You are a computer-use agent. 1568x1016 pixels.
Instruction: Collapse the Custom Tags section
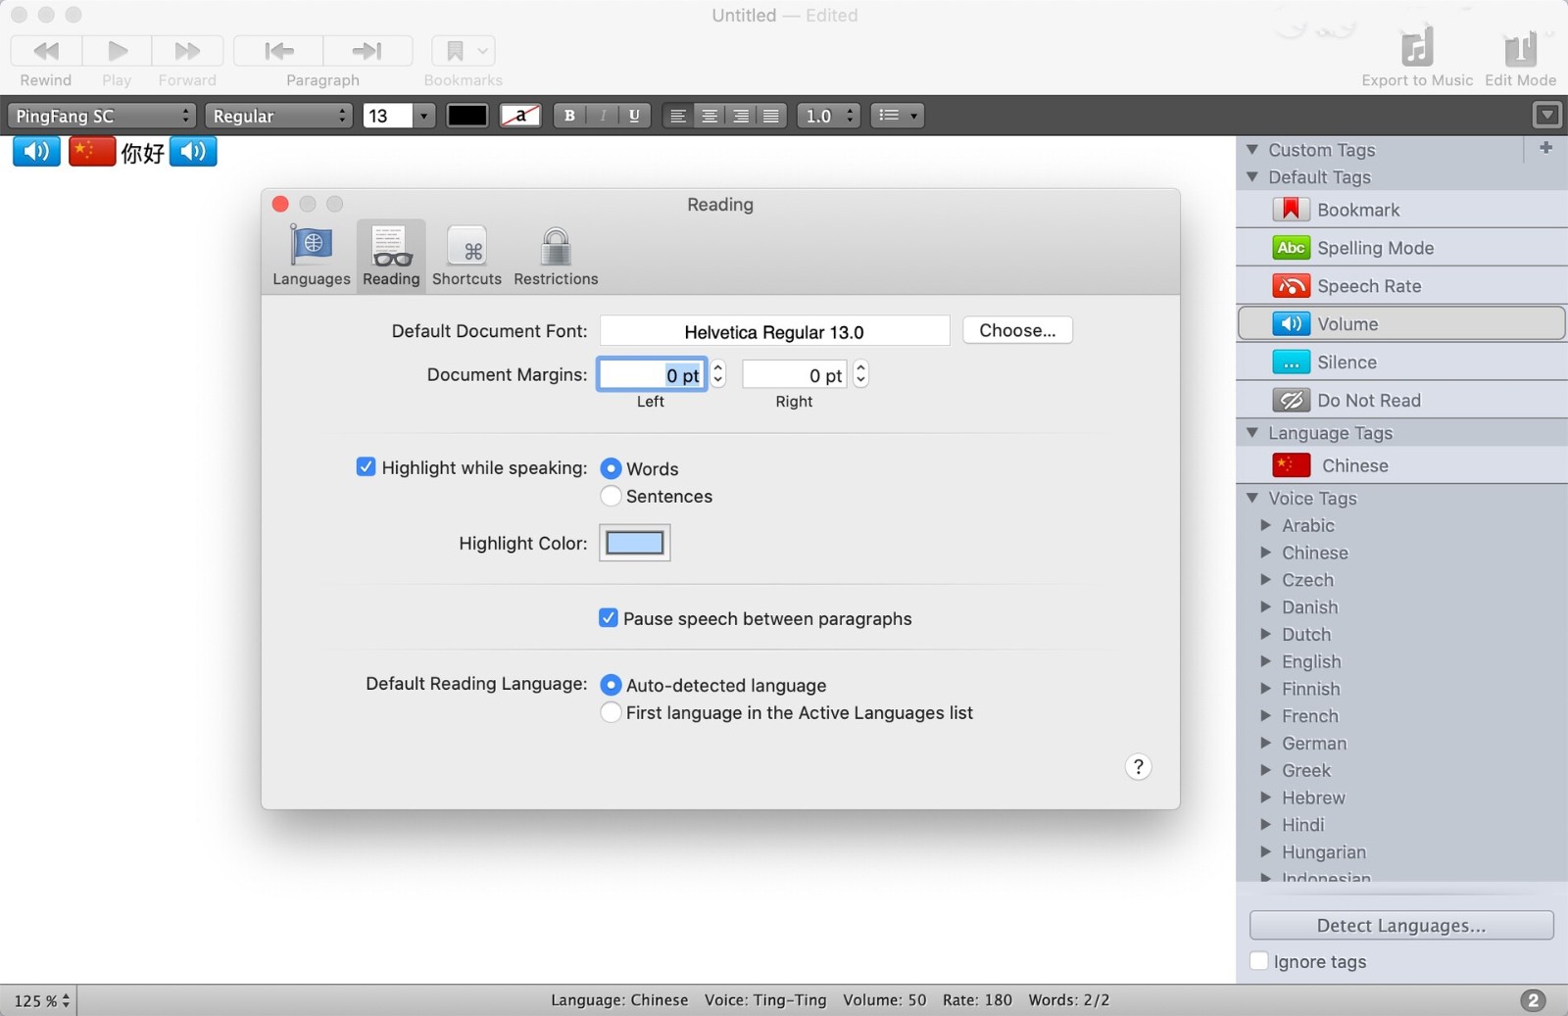1252,150
